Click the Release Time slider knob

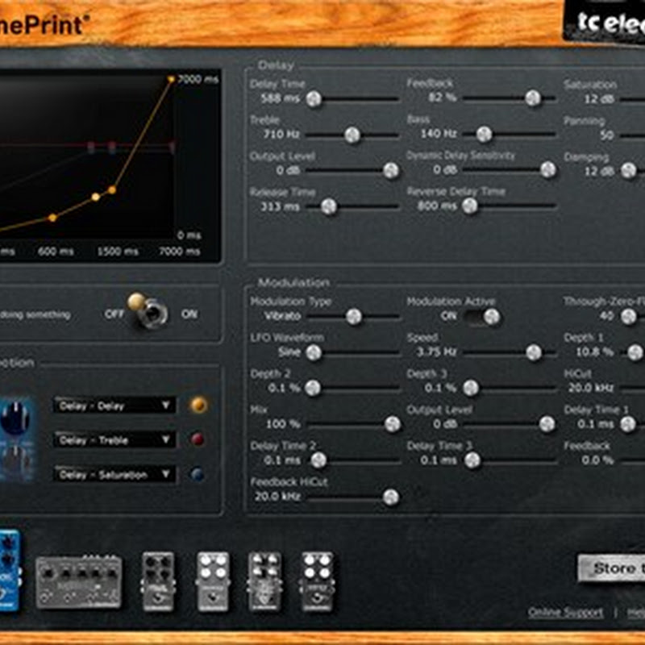pos(329,206)
